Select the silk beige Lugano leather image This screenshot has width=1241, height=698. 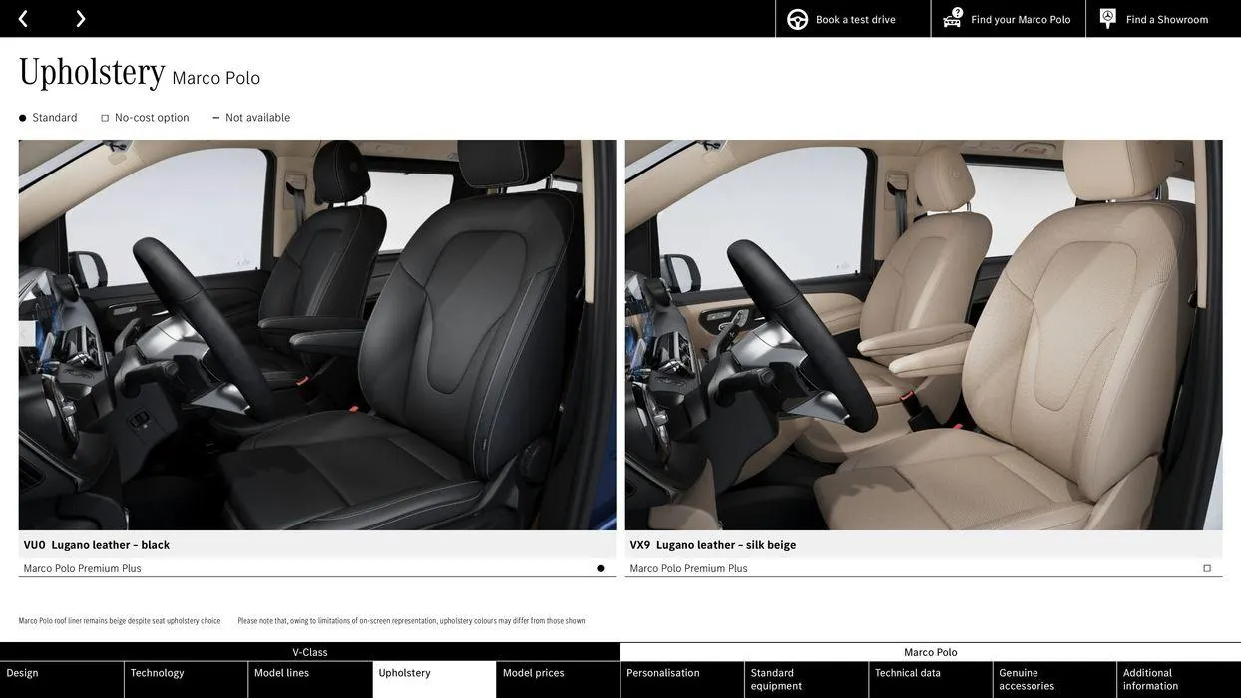coord(924,335)
